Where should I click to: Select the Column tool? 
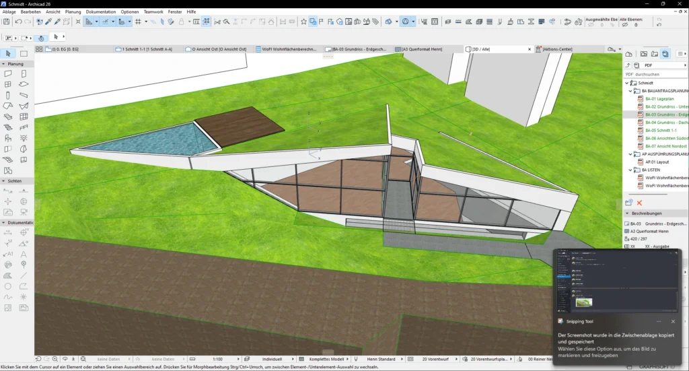[8, 96]
